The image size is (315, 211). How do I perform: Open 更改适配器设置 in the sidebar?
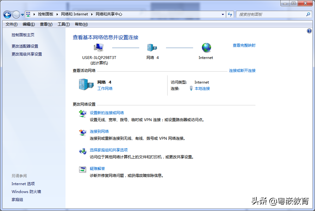26,46
